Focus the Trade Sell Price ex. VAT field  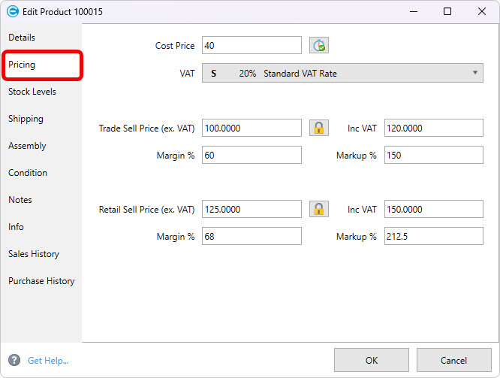(x=252, y=128)
